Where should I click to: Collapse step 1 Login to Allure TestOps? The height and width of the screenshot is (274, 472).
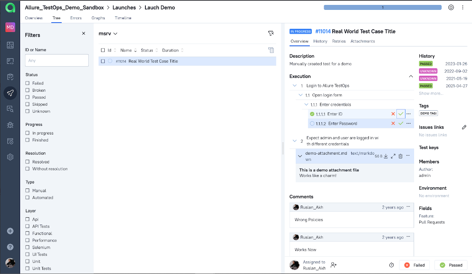(294, 86)
